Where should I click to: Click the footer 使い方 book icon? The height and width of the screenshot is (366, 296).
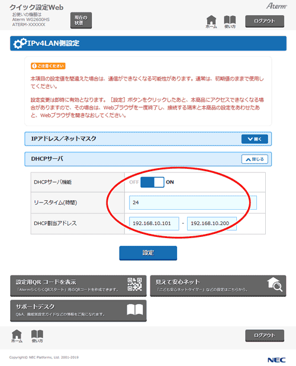pos(37,336)
